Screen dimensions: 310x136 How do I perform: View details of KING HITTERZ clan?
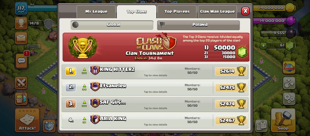click(155, 71)
